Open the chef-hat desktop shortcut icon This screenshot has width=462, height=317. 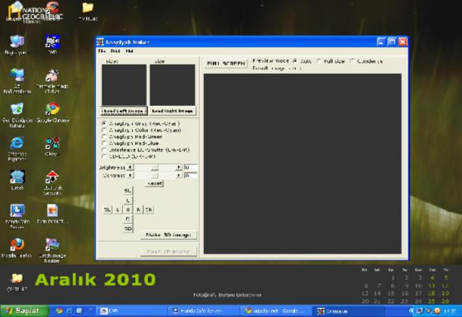click(17, 177)
